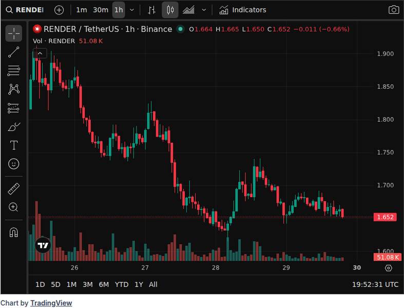This screenshot has width=404, height=308.
Task: Click date label 29 on time axis
Action: coord(286,268)
